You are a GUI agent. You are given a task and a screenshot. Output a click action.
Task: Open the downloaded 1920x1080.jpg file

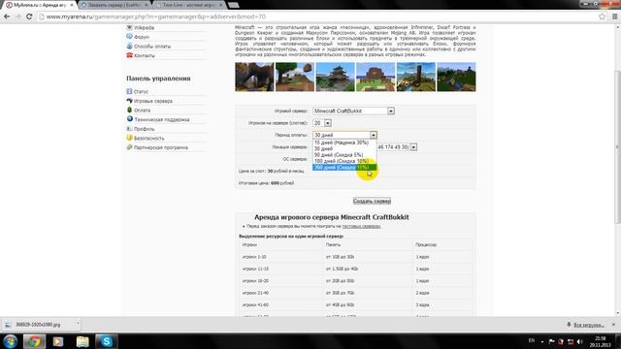point(38,325)
